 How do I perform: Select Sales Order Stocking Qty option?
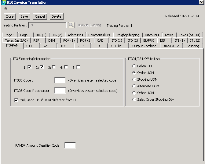(x=134, y=99)
